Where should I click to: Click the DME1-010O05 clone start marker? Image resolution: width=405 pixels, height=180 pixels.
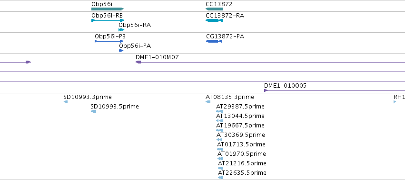click(x=266, y=90)
